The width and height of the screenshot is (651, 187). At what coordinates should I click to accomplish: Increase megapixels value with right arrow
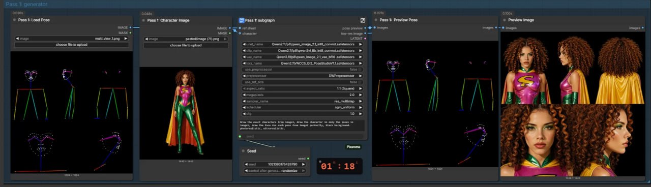361,95
